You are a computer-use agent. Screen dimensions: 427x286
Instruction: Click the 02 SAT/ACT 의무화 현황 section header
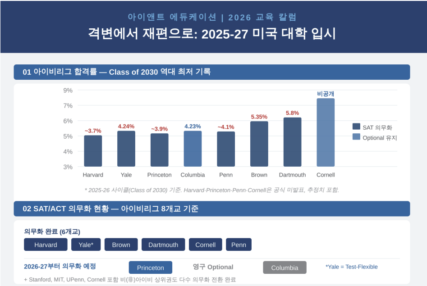[212, 209]
